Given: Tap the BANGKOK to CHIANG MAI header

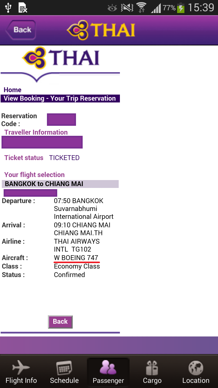Looking at the screenshot, I should tap(60, 184).
